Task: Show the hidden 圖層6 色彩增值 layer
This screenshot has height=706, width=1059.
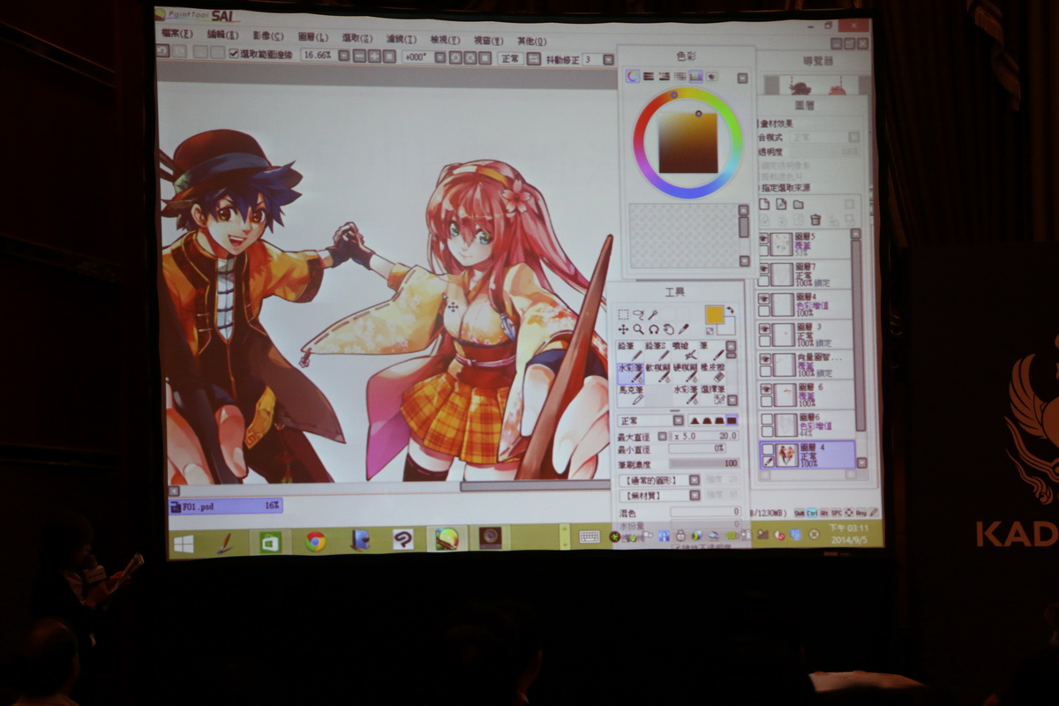Action: (766, 420)
